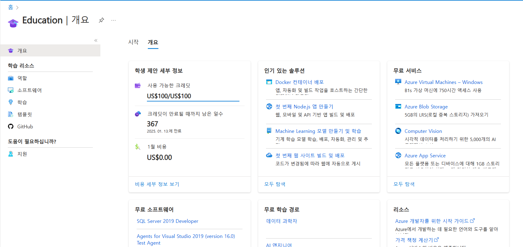
Task: Collapse the sidebar with double chevron
Action: (x=96, y=40)
